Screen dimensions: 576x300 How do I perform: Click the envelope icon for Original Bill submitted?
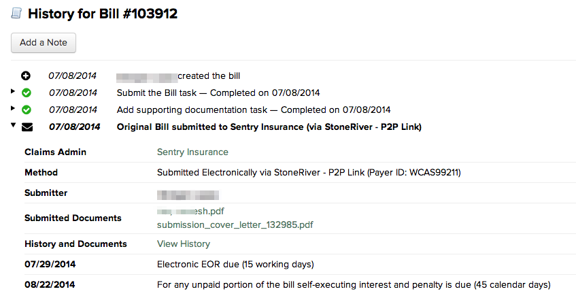[x=27, y=127]
